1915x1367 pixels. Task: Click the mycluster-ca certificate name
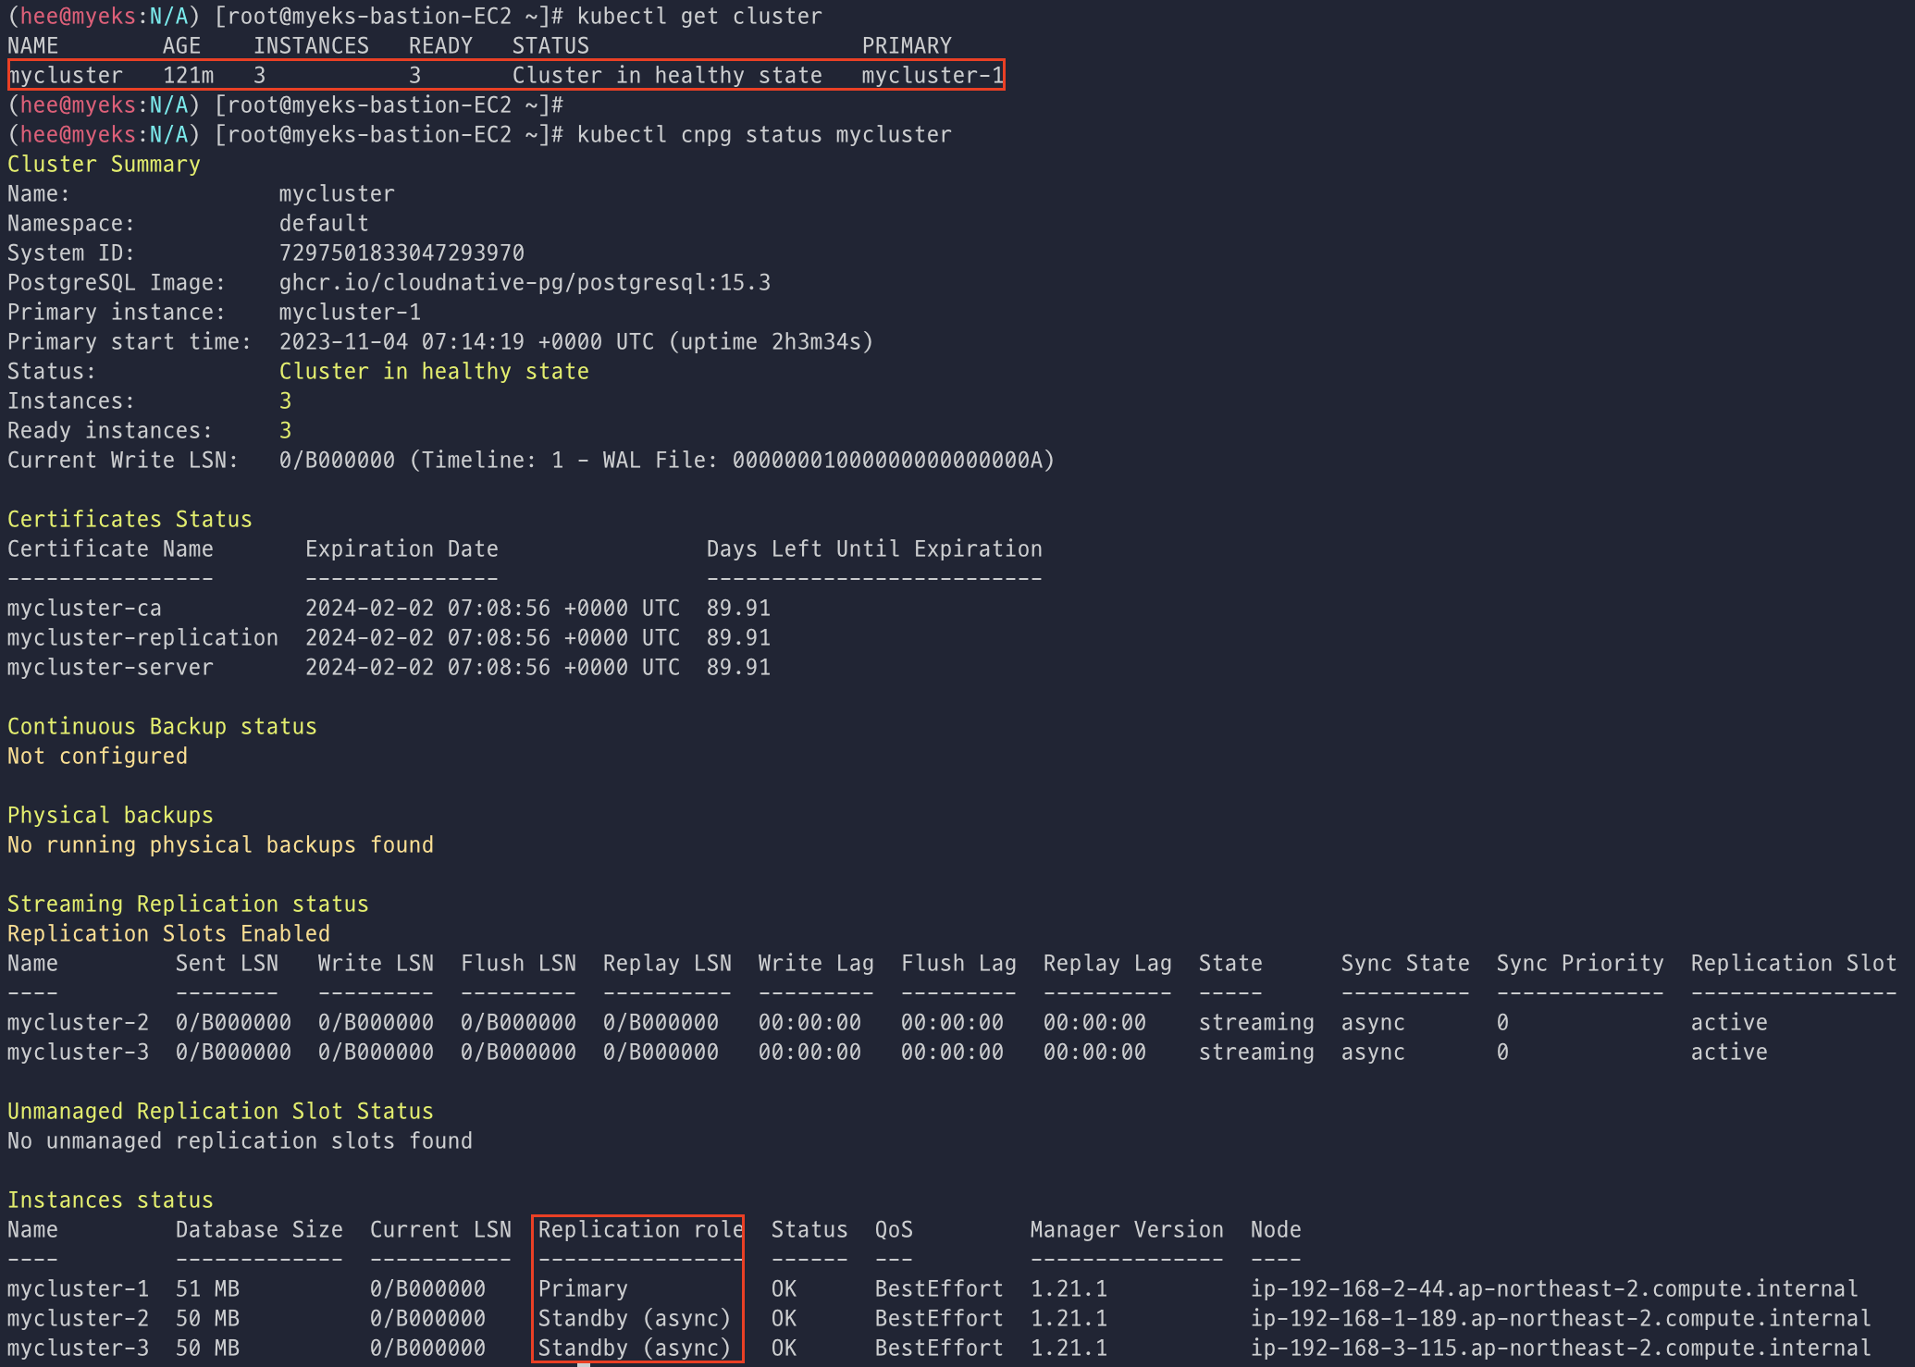pyautogui.click(x=84, y=609)
